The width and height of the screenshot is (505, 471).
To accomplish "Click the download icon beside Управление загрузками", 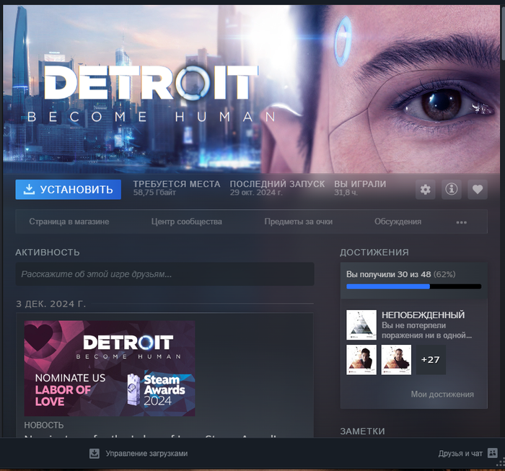I will click(x=95, y=453).
